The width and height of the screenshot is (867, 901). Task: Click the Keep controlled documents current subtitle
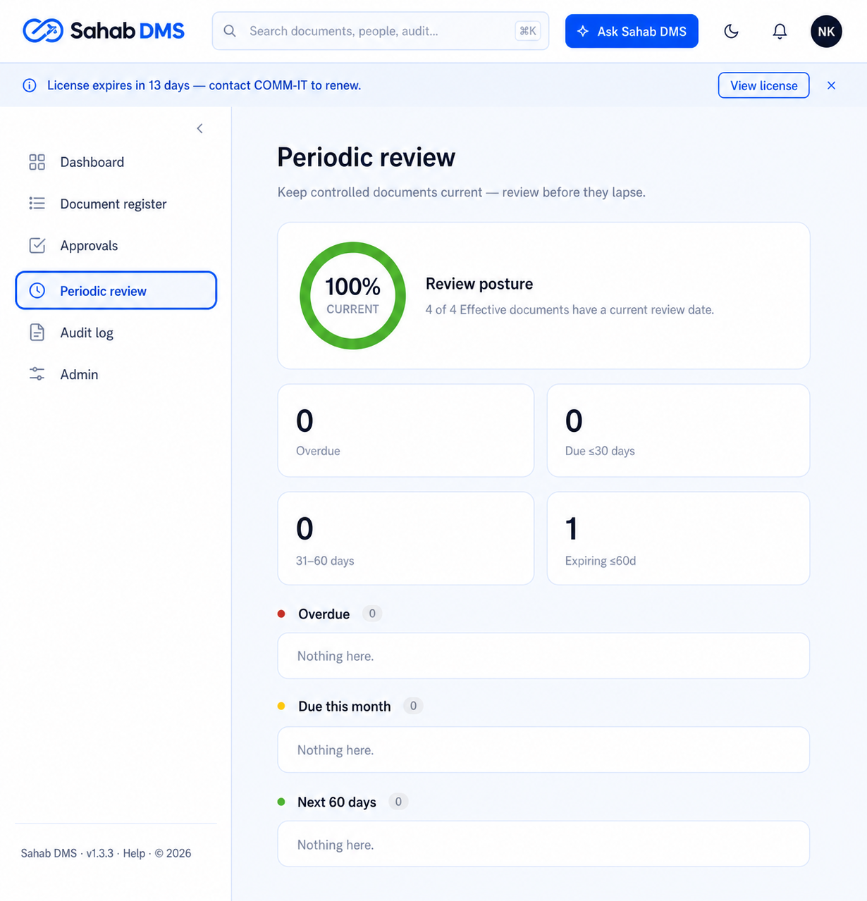(x=461, y=192)
